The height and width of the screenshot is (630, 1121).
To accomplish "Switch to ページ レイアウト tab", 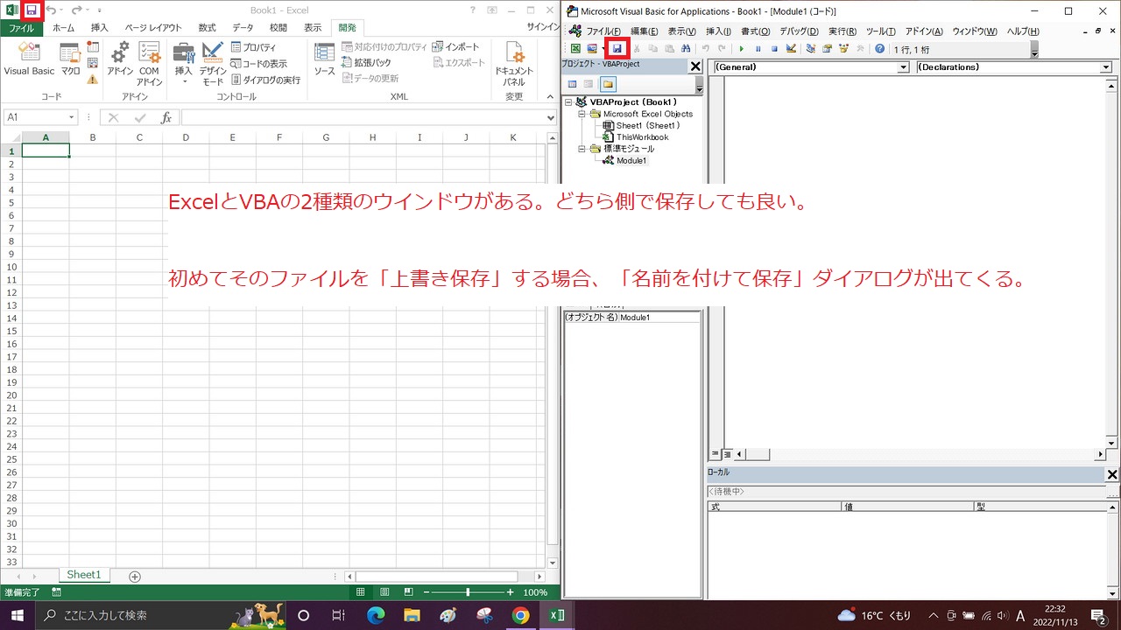I will coord(153,28).
